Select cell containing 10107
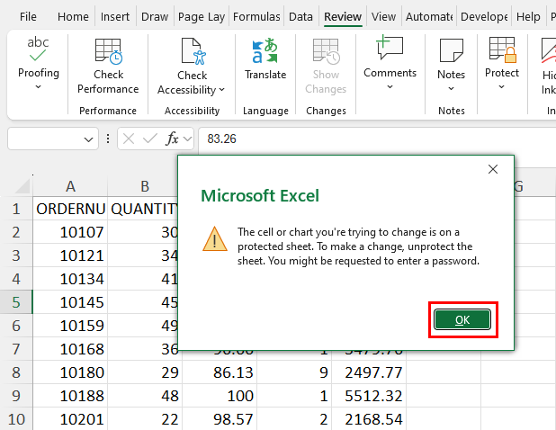The width and height of the screenshot is (556, 430). (x=70, y=232)
